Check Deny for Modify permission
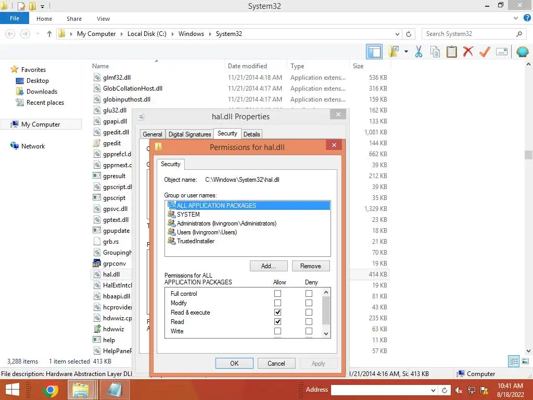The width and height of the screenshot is (533, 400). (309, 303)
